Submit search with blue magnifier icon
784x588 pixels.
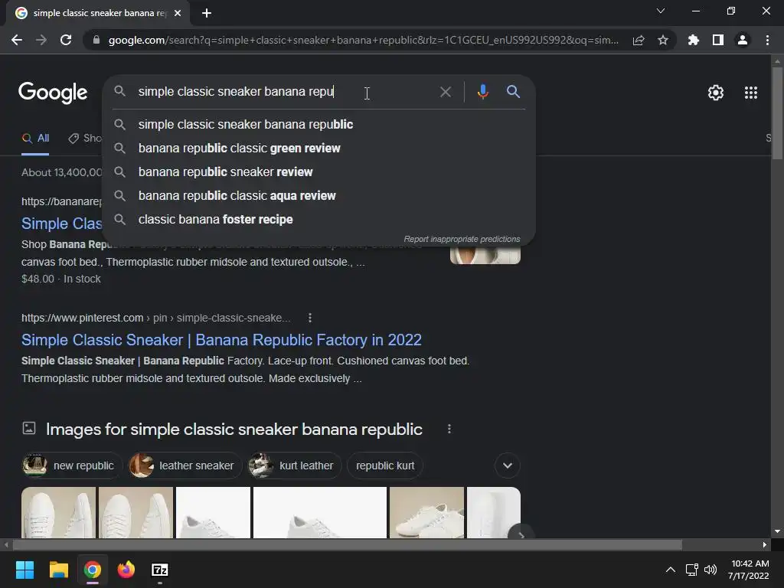tap(513, 92)
